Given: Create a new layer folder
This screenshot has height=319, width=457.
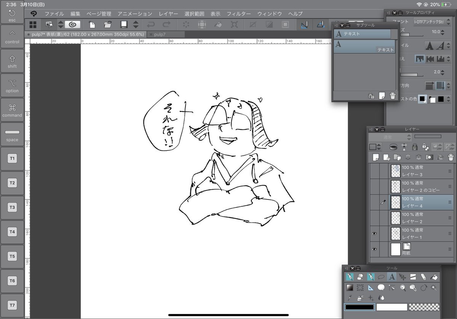Looking at the screenshot, I should click(397, 157).
